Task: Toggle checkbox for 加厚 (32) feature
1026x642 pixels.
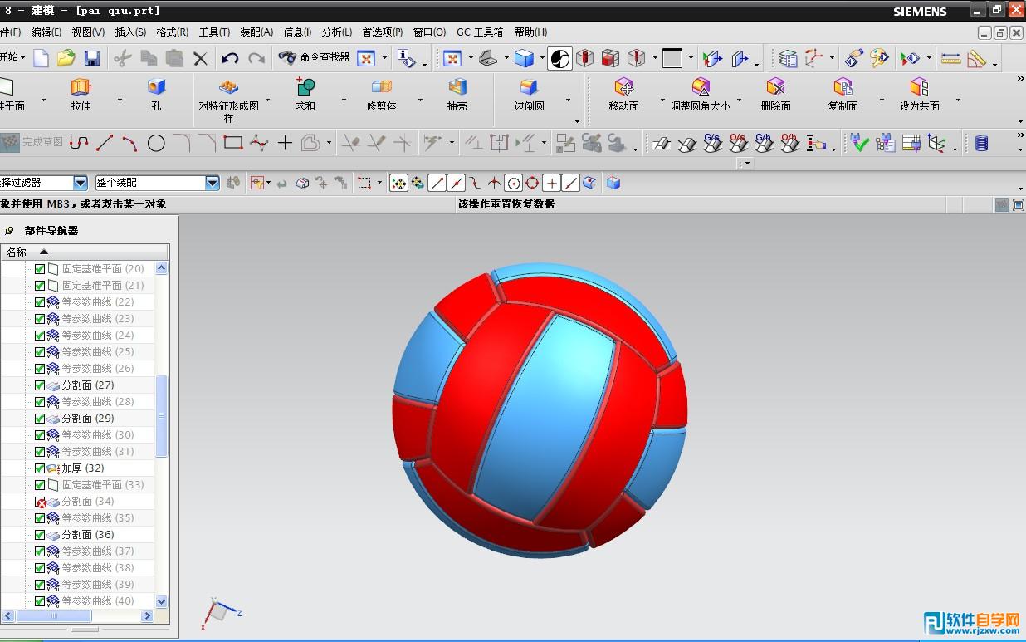Action: coord(40,468)
